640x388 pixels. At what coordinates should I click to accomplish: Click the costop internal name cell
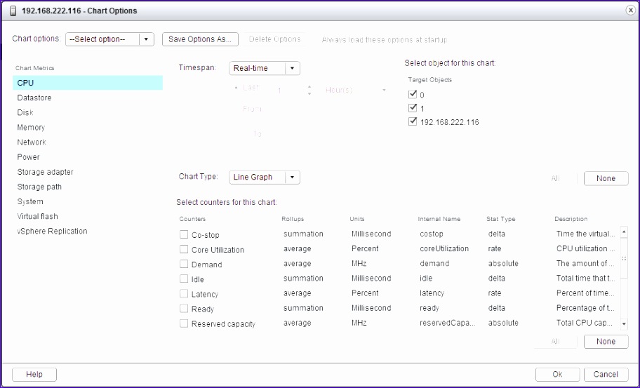click(x=432, y=234)
